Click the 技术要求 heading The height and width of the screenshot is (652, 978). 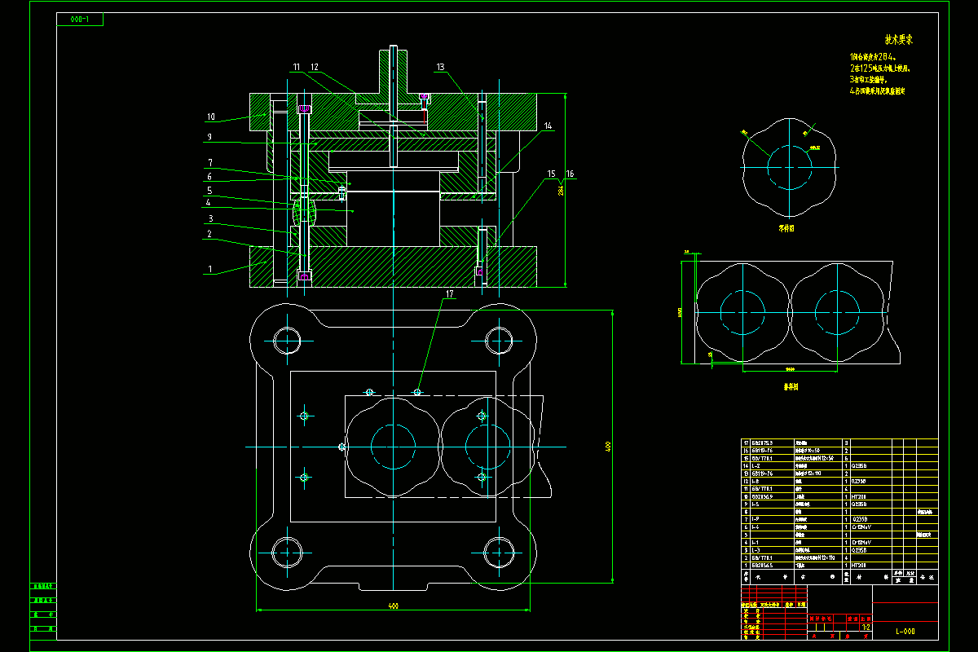pyautogui.click(x=898, y=38)
